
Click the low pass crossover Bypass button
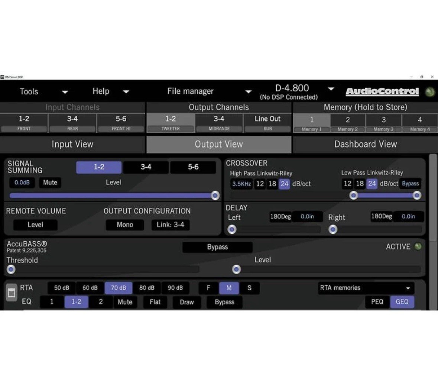(x=411, y=184)
